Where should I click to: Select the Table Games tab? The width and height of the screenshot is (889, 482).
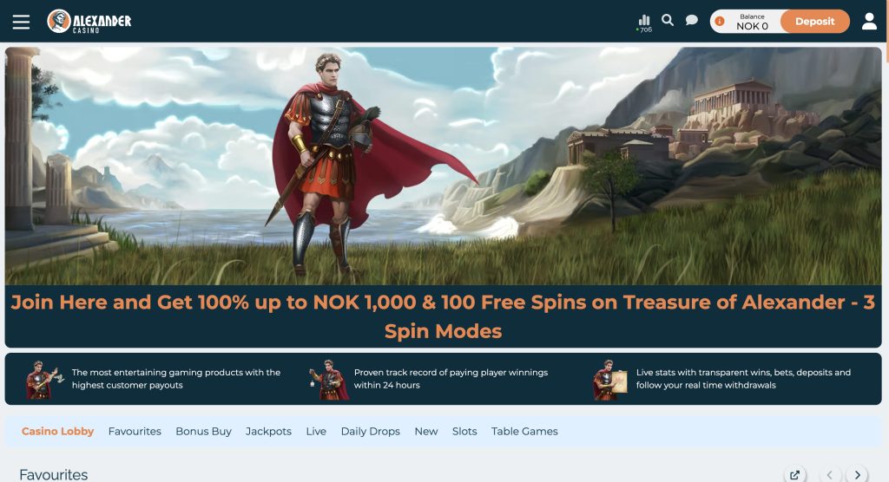pyautogui.click(x=524, y=432)
